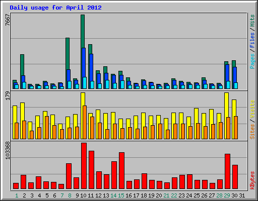Click day 20 on the date axis
Viewport: 258px width, 201px height.
click(x=159, y=195)
